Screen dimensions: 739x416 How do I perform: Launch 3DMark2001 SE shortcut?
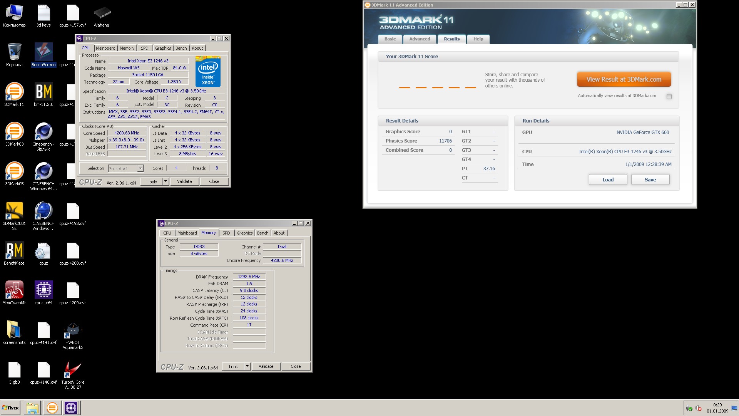pyautogui.click(x=14, y=216)
